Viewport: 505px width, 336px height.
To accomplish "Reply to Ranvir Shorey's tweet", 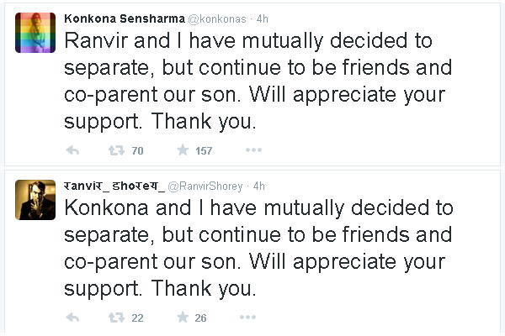I will [x=72, y=318].
